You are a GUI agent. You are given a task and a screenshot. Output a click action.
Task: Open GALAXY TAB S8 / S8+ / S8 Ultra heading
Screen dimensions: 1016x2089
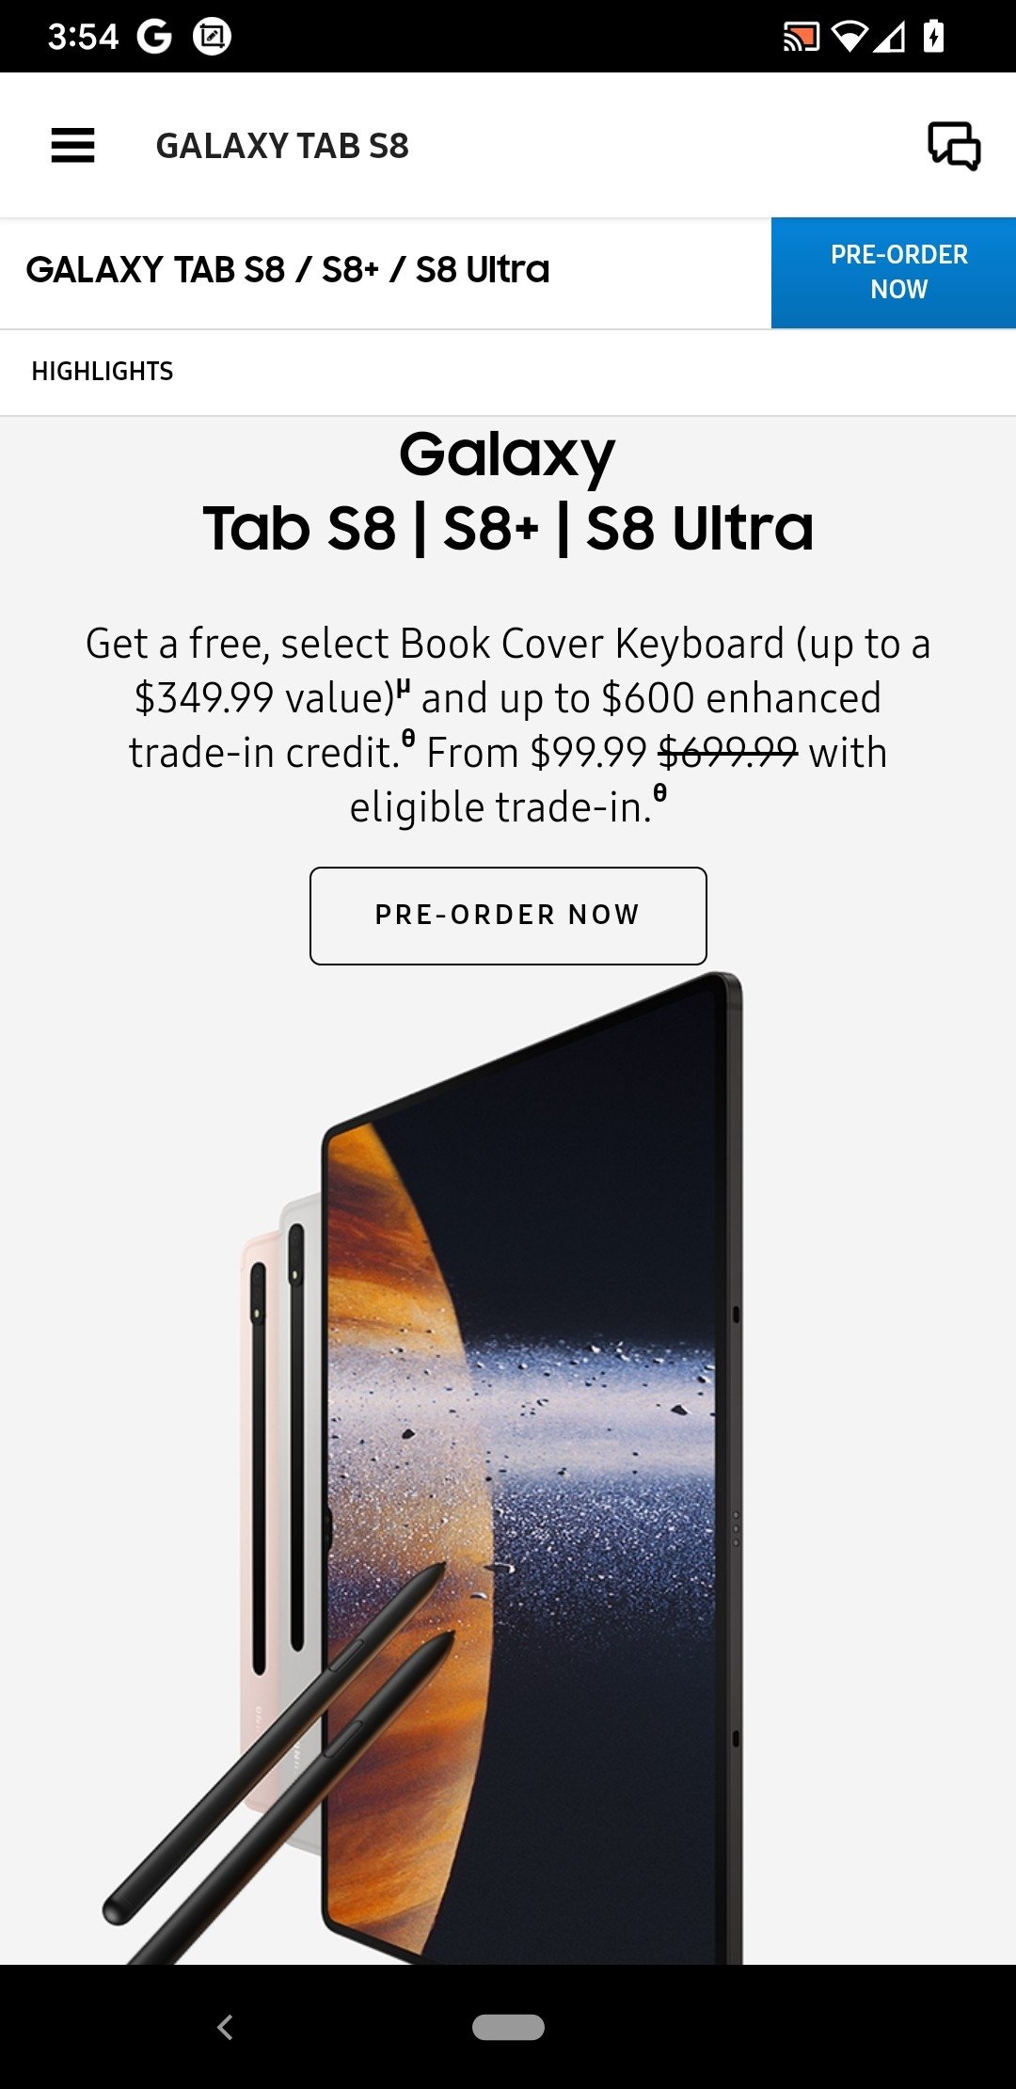tap(288, 271)
